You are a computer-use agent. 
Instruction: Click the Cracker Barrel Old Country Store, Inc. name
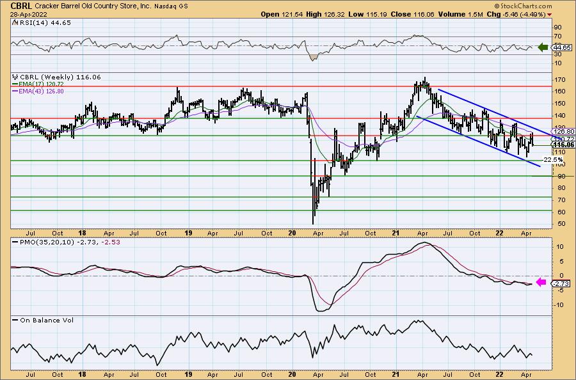coord(93,6)
